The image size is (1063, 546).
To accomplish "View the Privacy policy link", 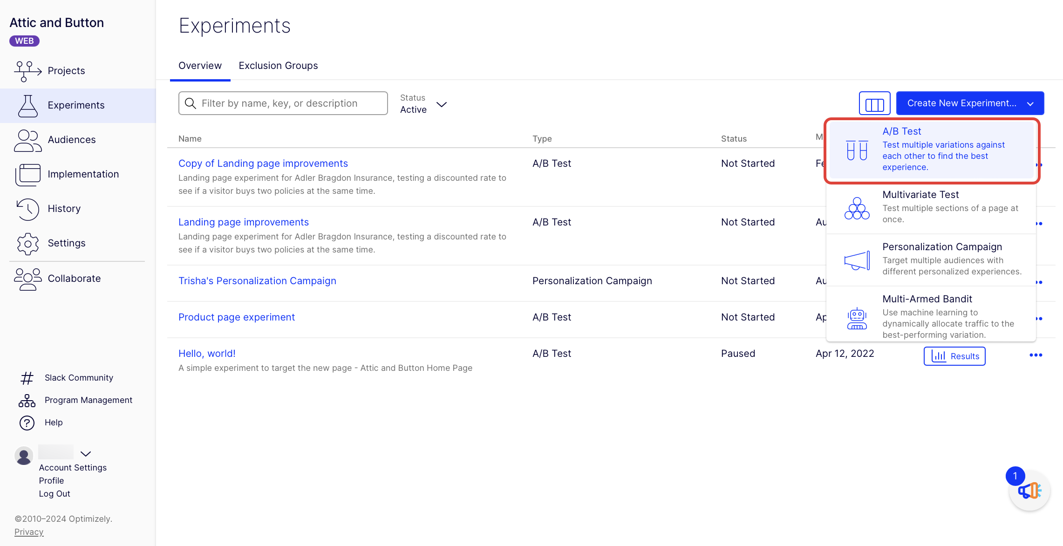I will point(28,532).
